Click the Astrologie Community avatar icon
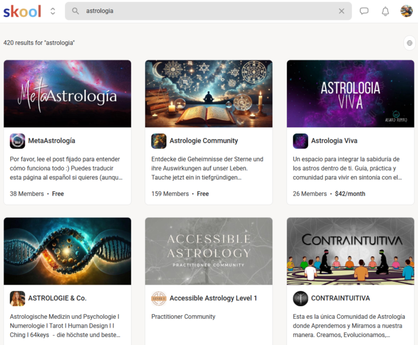Viewport: 418px width, 345px height. pos(158,141)
